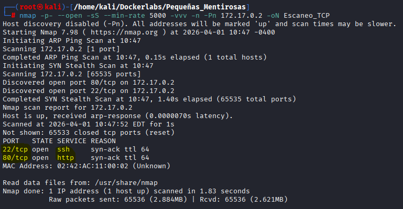Click the 'Nmap done' summary line
Screen dimensions: 403x209
[126, 191]
